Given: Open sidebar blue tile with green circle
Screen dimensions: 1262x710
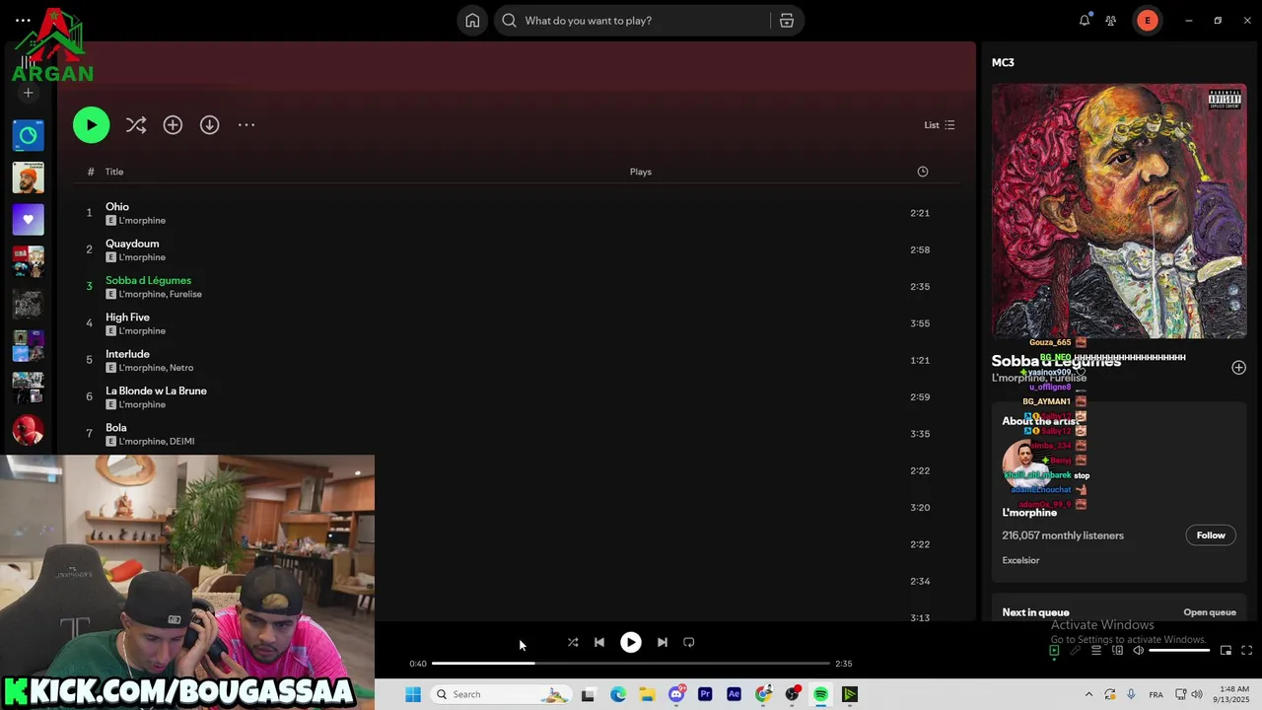Looking at the screenshot, I should pyautogui.click(x=28, y=135).
